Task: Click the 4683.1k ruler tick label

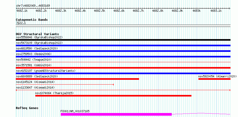Action: [x=216, y=11]
